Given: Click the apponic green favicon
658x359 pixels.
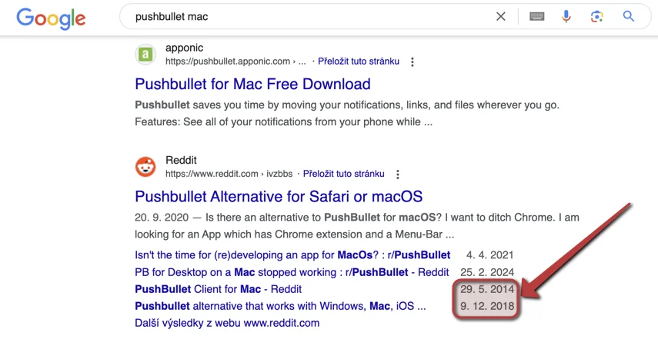Looking at the screenshot, I should click(145, 54).
